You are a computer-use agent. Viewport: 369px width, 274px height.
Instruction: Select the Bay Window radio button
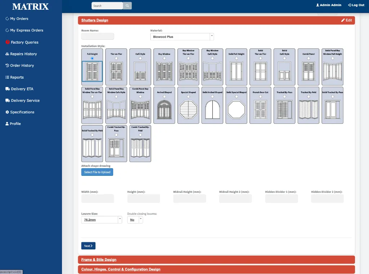tap(164, 58)
